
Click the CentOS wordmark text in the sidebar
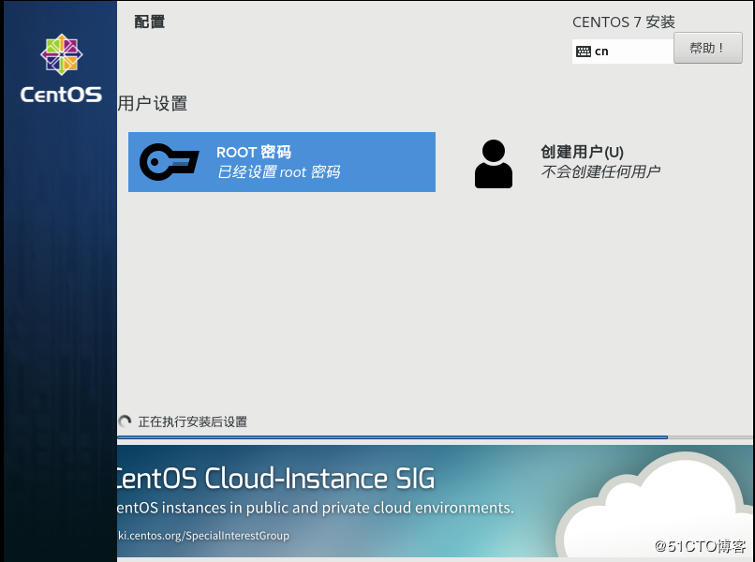tap(61, 95)
